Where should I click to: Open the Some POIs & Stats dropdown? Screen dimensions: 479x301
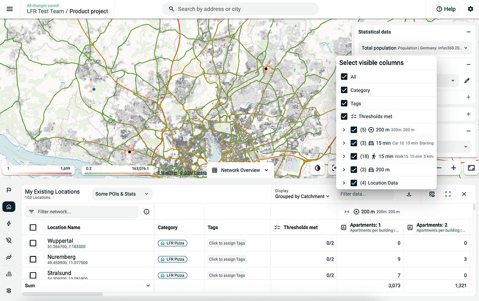click(x=122, y=194)
